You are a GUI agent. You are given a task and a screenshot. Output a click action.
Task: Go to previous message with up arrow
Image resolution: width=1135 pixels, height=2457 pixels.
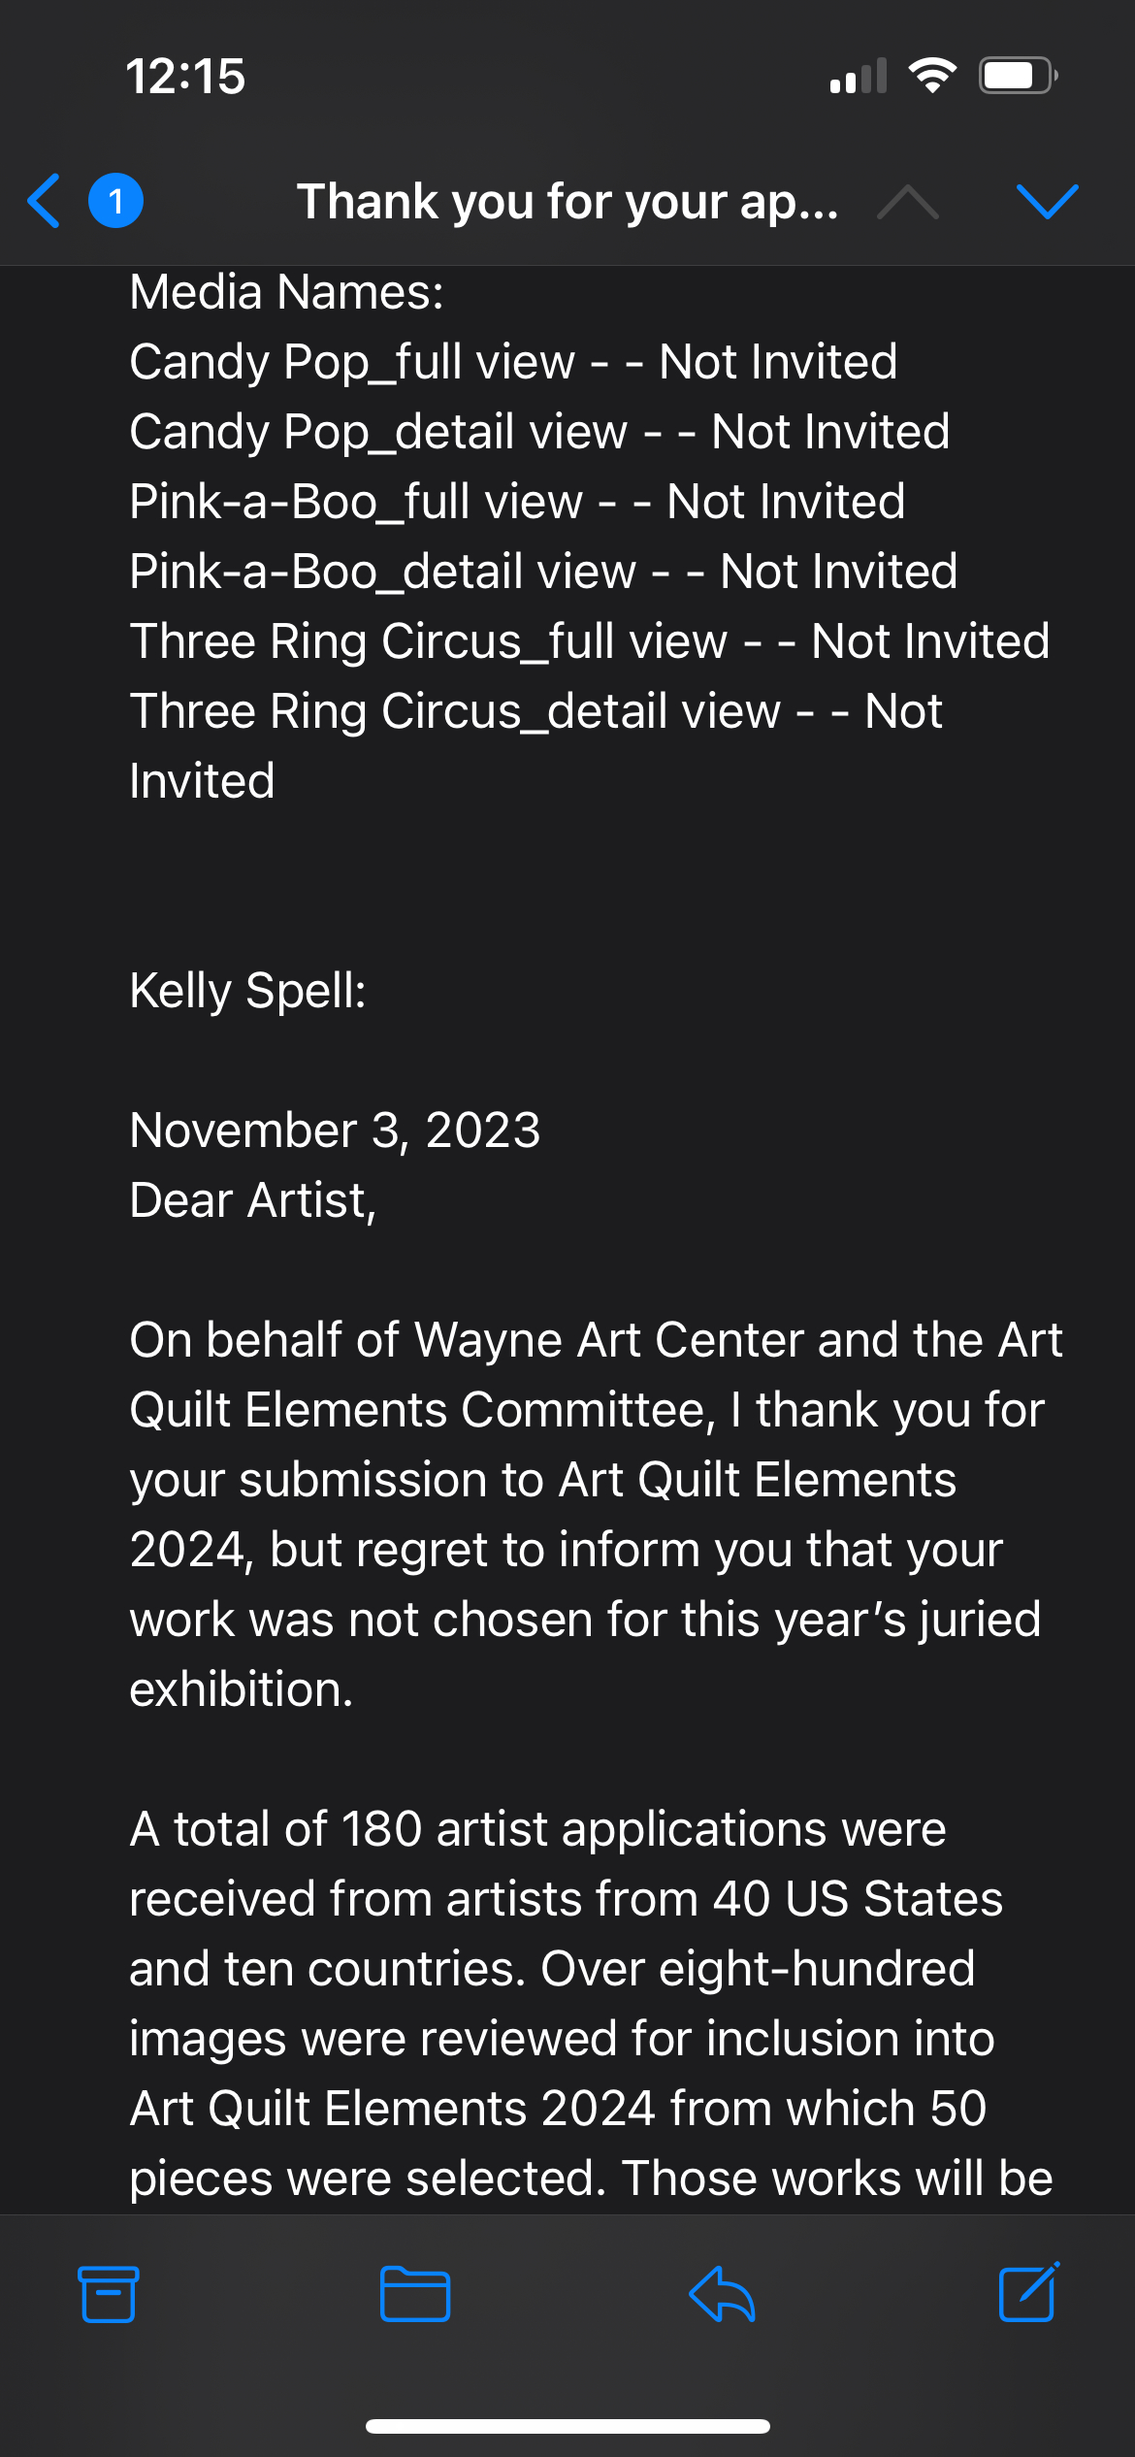click(x=907, y=201)
